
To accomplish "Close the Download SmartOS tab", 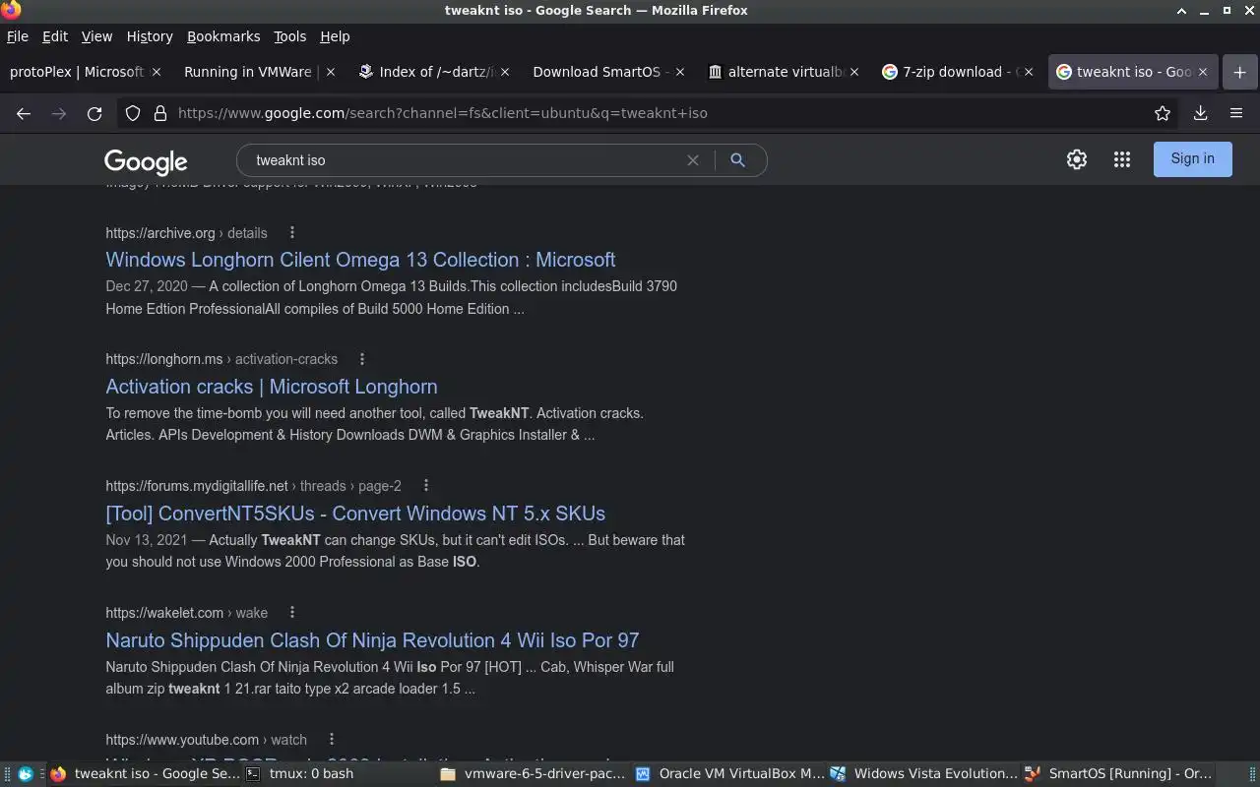I will pos(679,72).
